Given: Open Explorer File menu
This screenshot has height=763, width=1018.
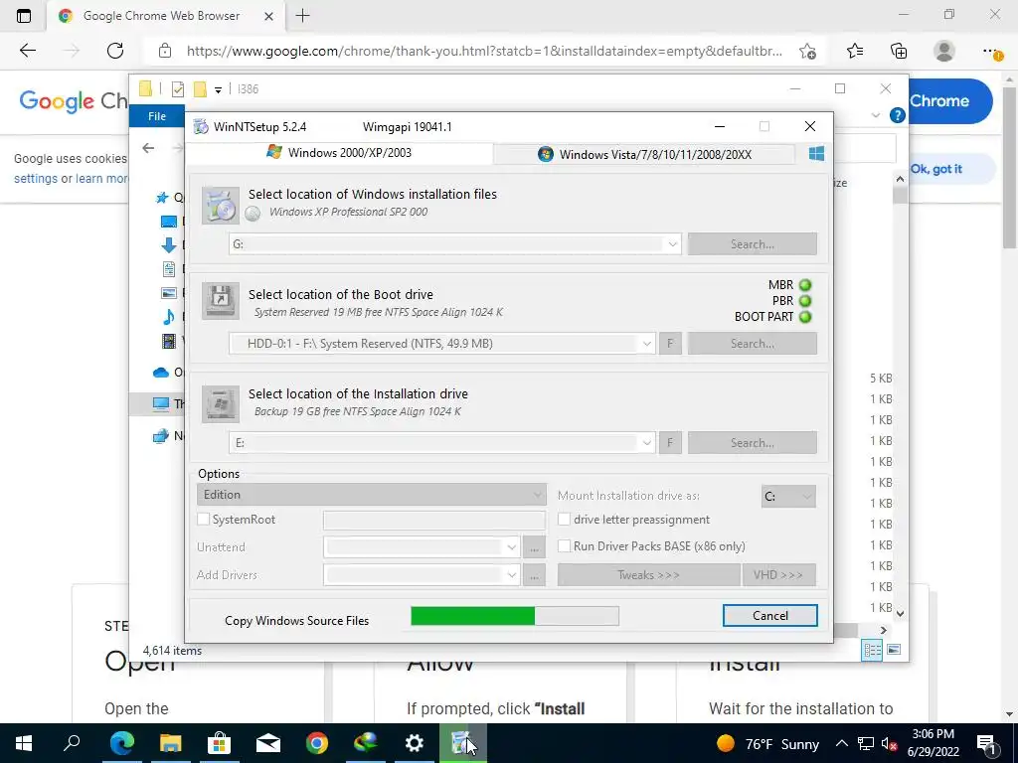Looking at the screenshot, I should point(157,116).
